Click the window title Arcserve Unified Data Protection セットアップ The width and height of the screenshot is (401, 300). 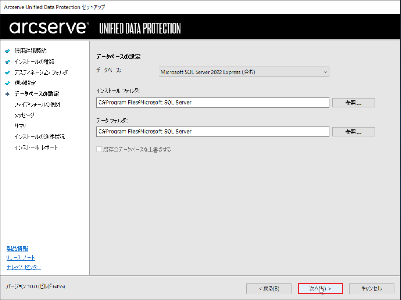tap(54, 7)
